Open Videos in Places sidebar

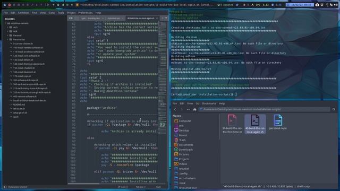[x=181, y=164]
